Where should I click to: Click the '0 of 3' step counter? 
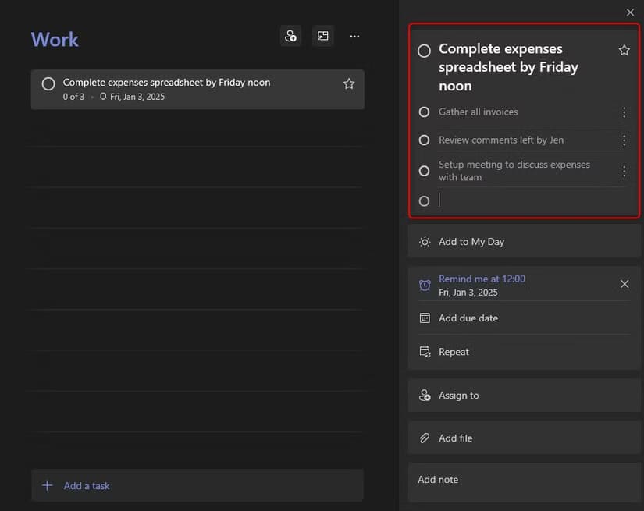pos(73,97)
